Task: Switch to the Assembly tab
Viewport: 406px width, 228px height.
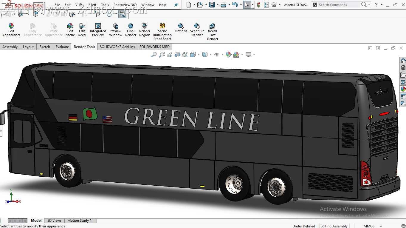Action: (x=10, y=47)
